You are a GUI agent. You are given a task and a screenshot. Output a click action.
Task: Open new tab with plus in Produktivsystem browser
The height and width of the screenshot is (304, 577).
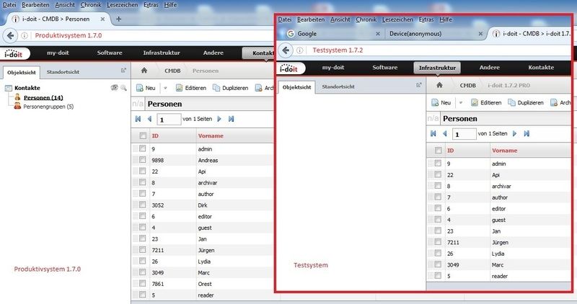tap(118, 19)
